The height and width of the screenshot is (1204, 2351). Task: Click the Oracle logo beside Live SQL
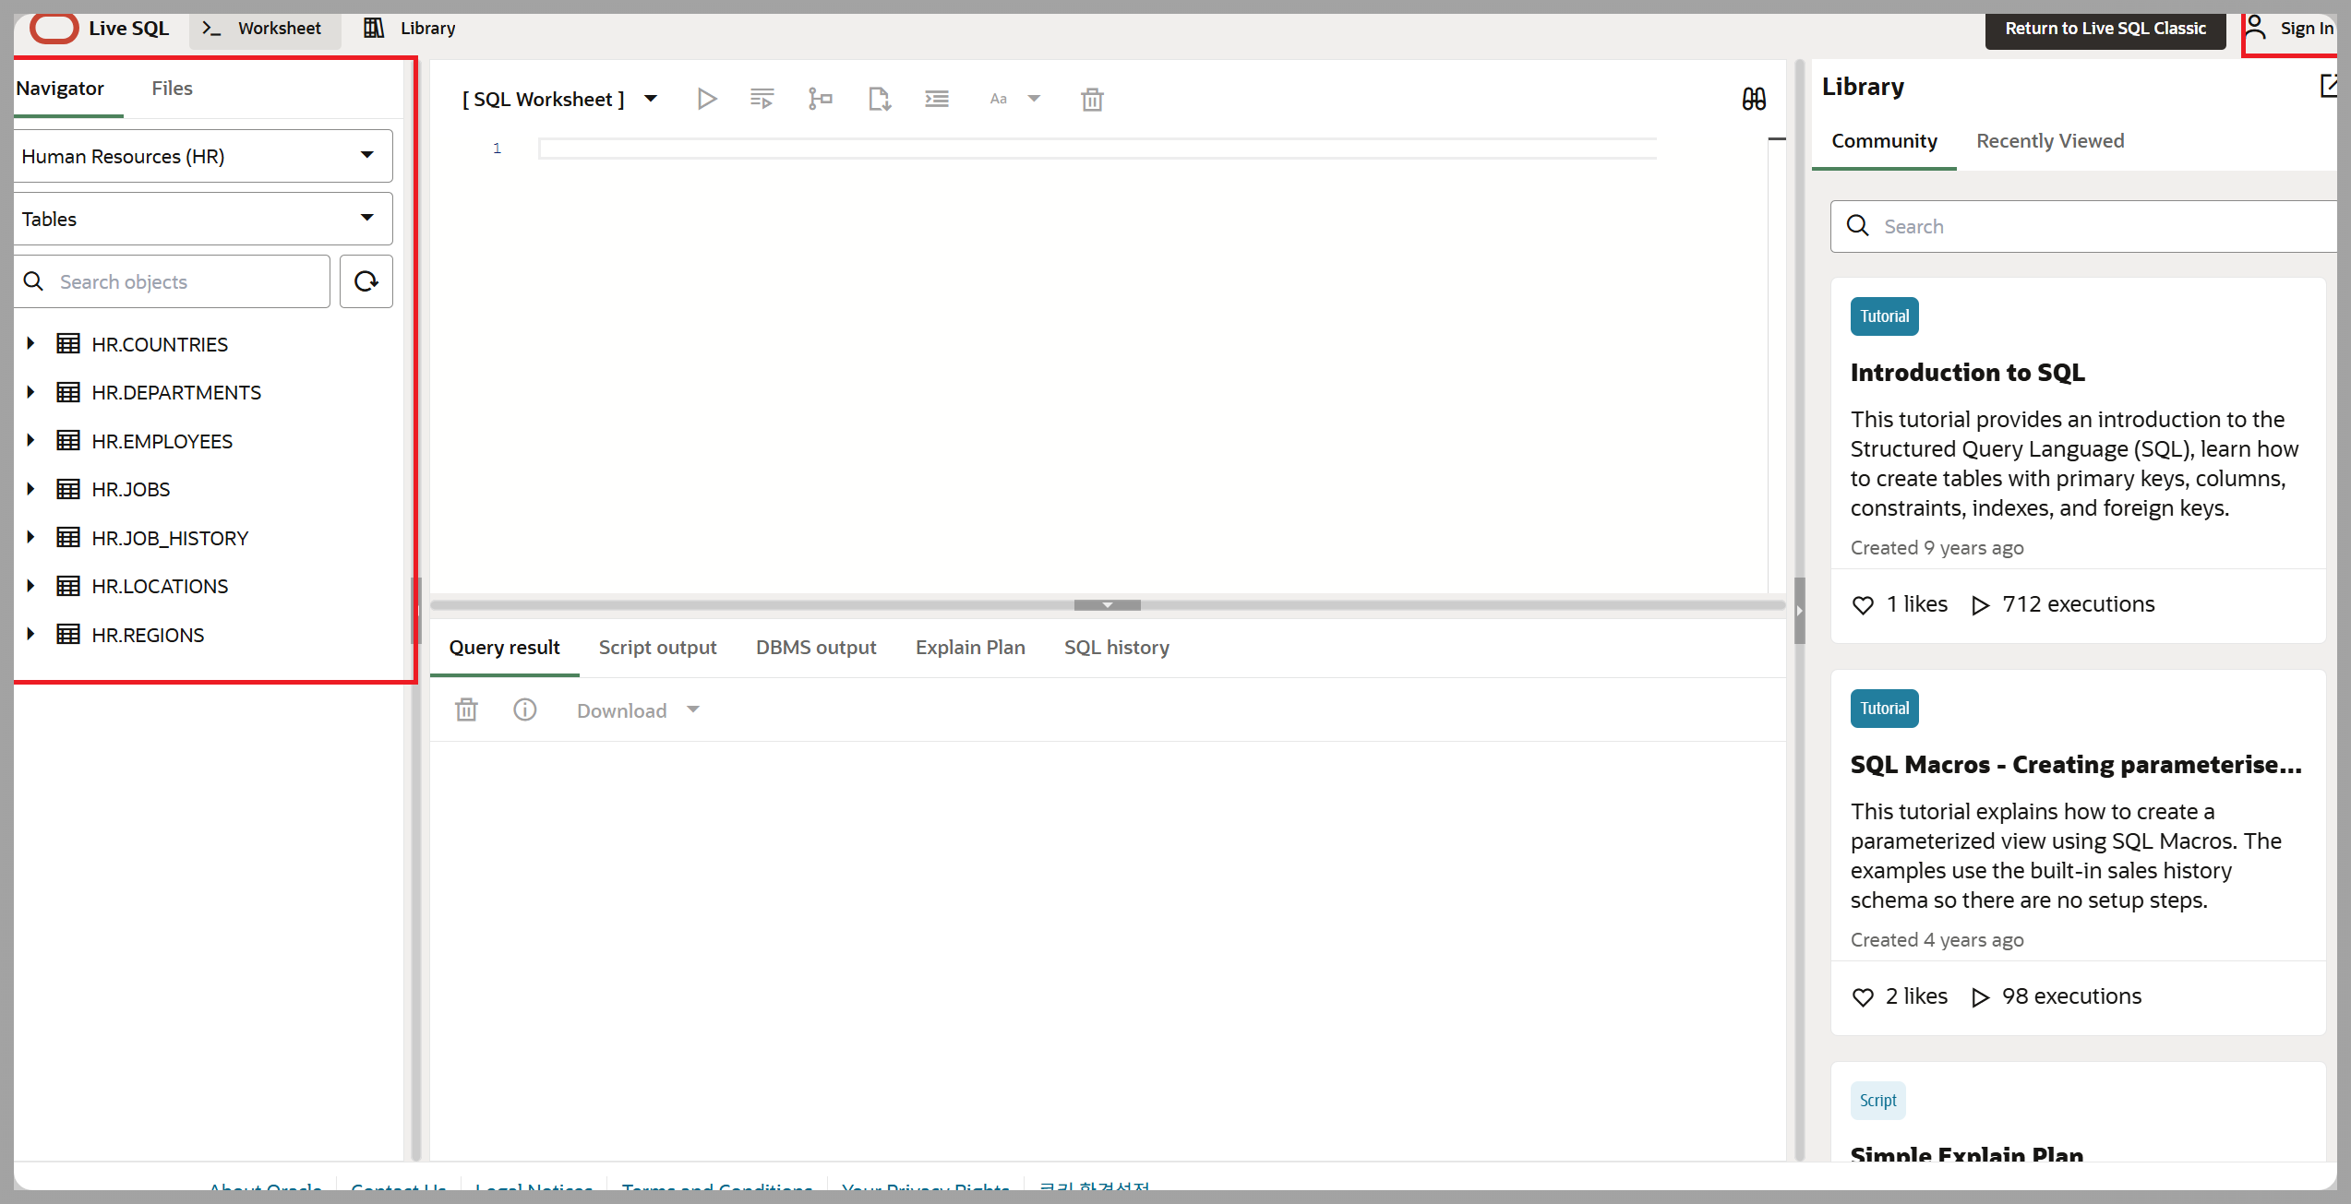[54, 28]
